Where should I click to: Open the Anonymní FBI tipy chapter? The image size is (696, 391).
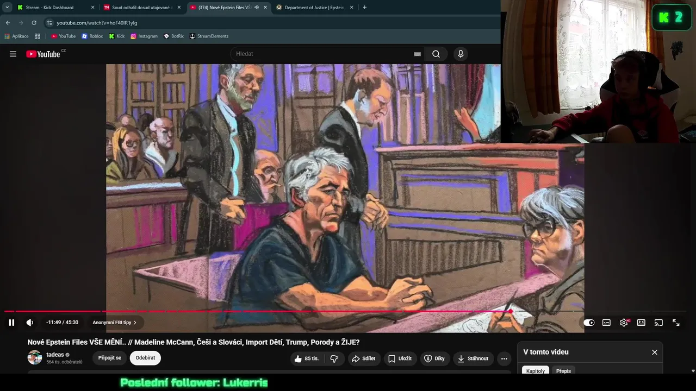pyautogui.click(x=114, y=323)
